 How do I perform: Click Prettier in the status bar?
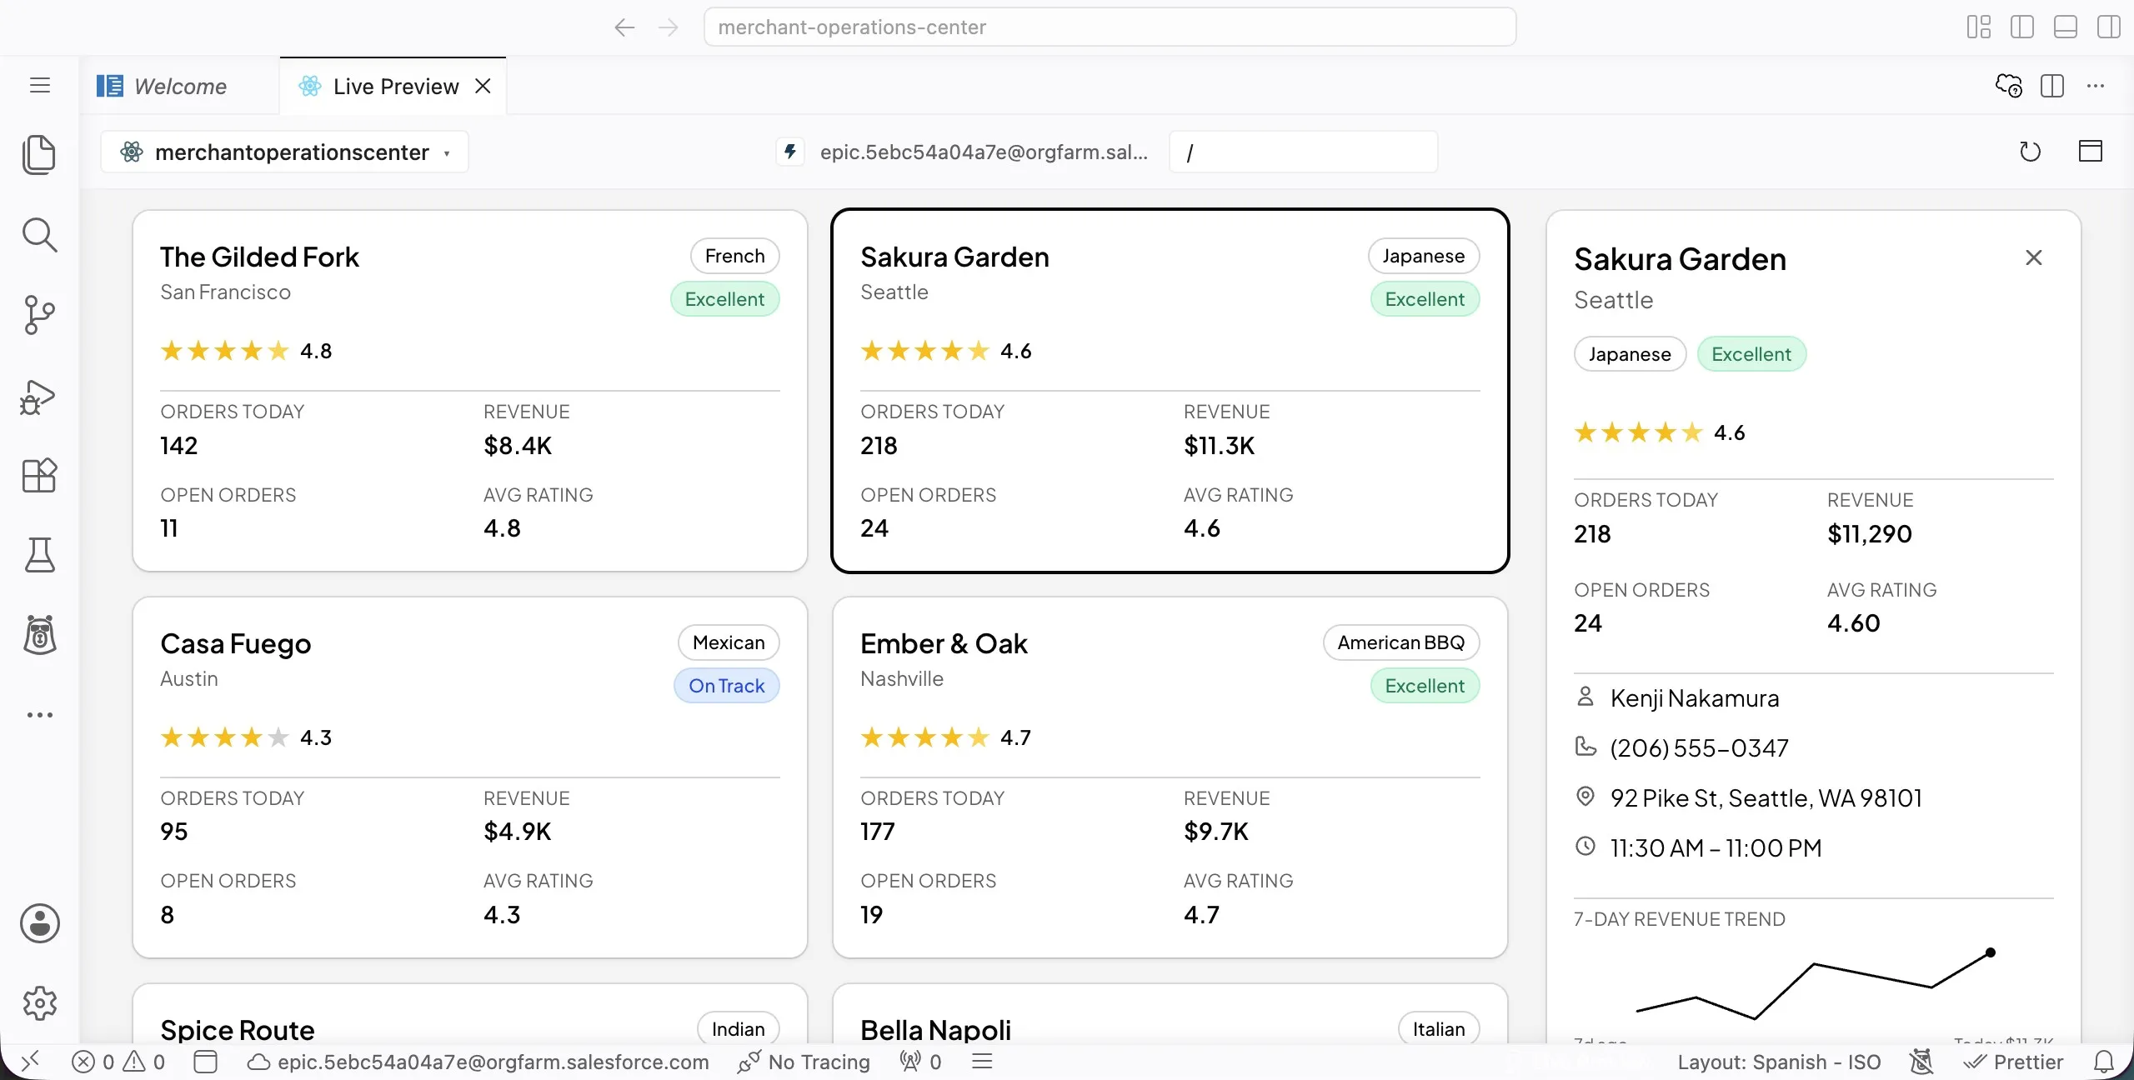click(x=2014, y=1062)
